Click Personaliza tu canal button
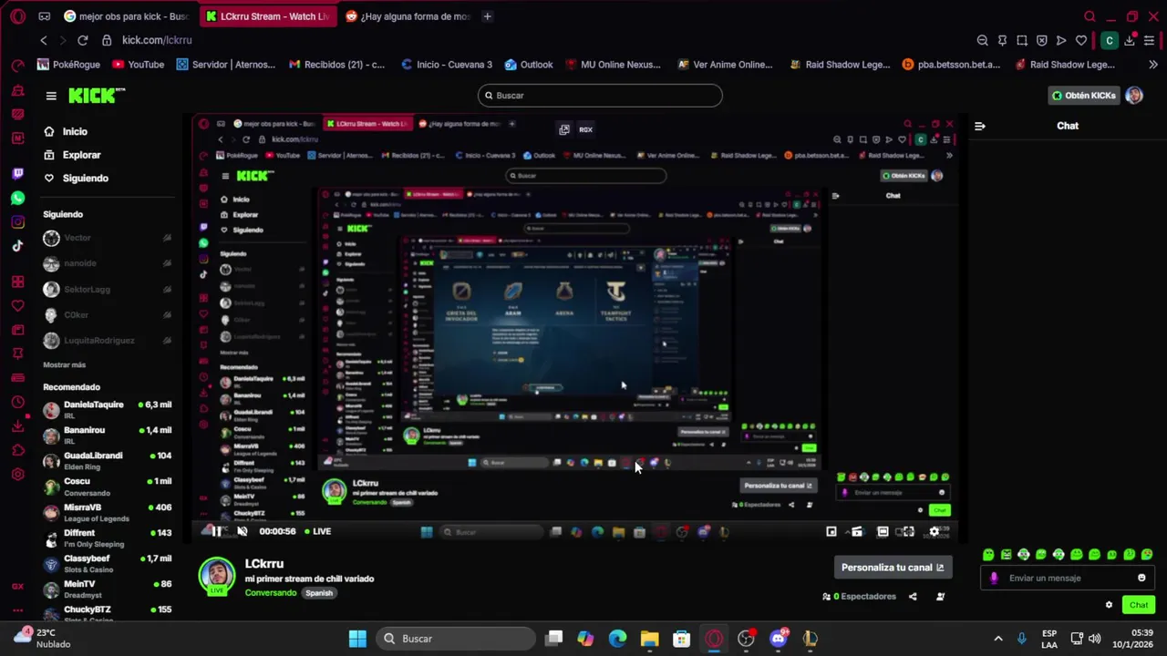This screenshot has height=656, width=1167. (892, 568)
